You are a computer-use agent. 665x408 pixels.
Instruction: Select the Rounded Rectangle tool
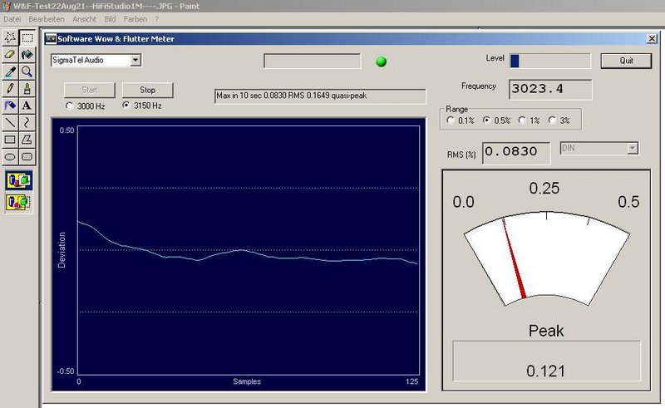click(27, 156)
